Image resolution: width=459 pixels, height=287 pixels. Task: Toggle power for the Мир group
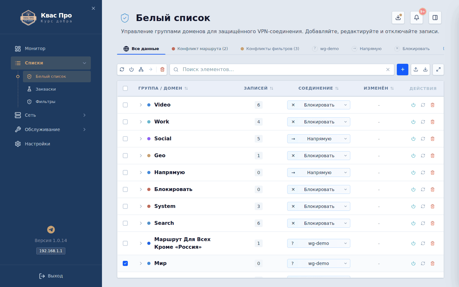pyautogui.click(x=413, y=263)
